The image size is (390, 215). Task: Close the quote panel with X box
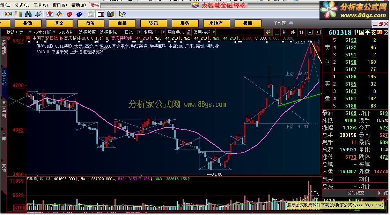(386, 32)
